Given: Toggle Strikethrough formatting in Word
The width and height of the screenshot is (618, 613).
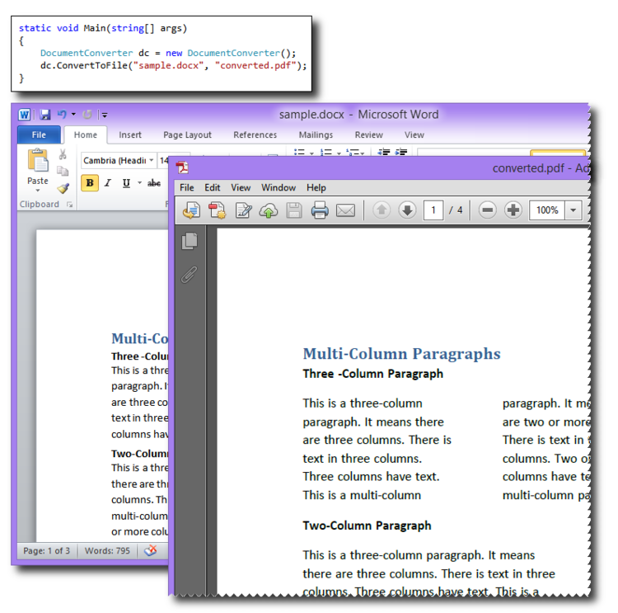Looking at the screenshot, I should tap(154, 183).
